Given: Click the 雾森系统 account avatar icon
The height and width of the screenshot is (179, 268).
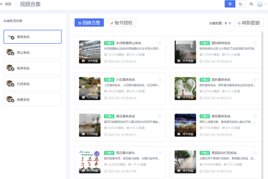Looking at the screenshot, I should [10, 37].
